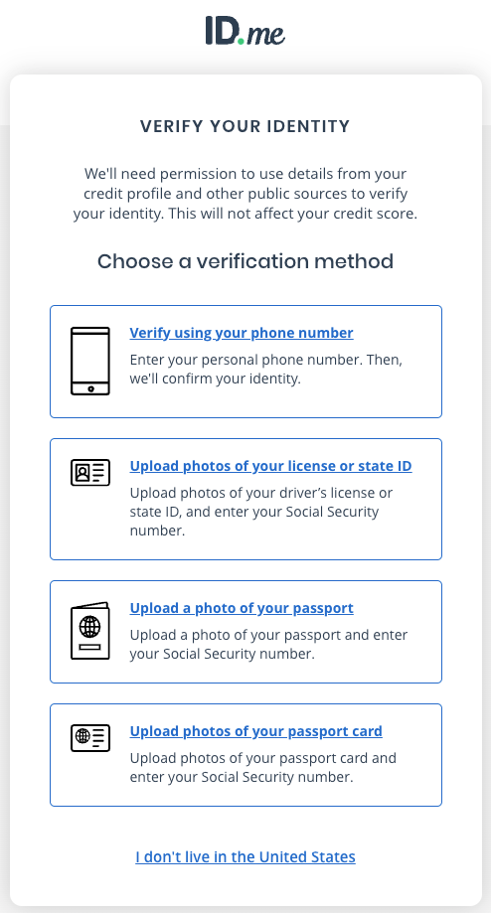Click the green dot in ID.me logo

(242, 41)
